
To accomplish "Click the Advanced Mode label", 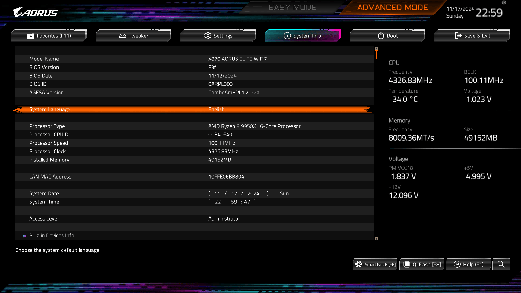I will [393, 7].
